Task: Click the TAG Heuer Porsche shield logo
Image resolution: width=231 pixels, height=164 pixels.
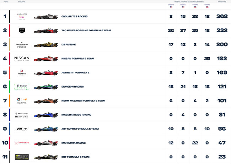Action: [22, 30]
